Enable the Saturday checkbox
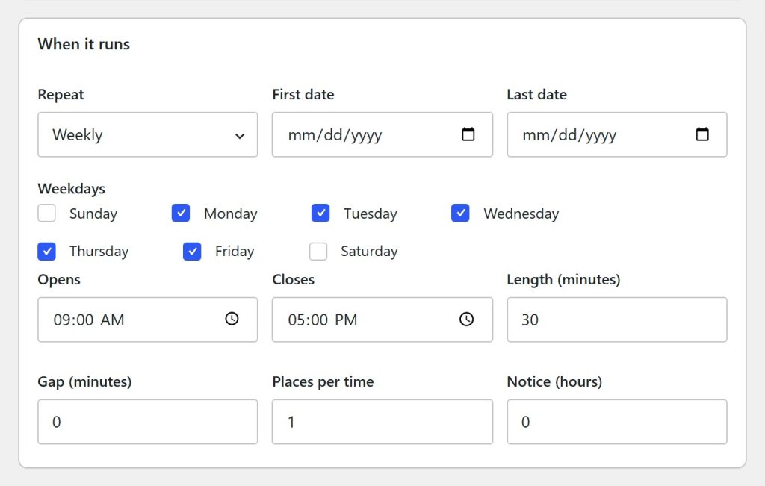The image size is (765, 486). [x=318, y=252]
